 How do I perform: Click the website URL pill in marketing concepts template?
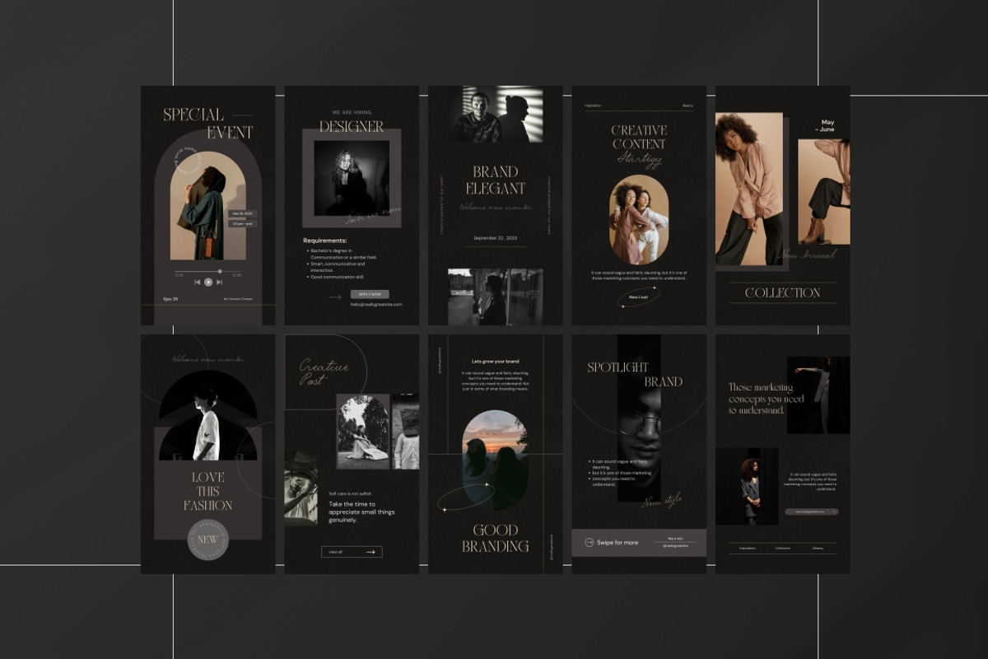coord(811,512)
